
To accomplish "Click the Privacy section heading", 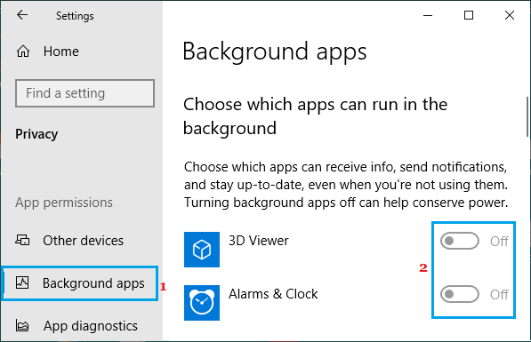I will coord(36,134).
